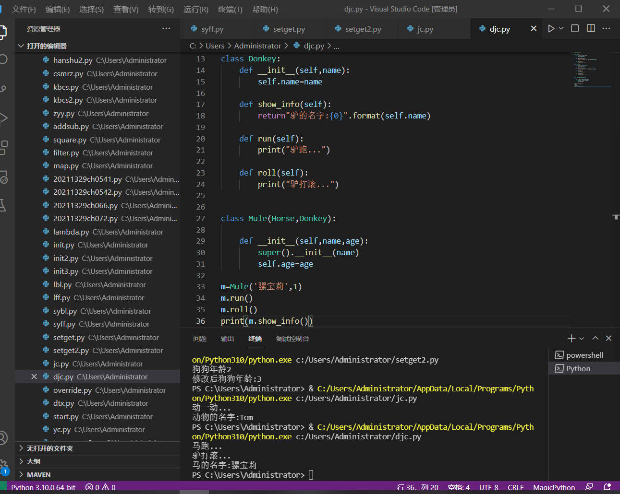Maximize the terminal panel size
The width and height of the screenshot is (620, 494).
[596, 338]
